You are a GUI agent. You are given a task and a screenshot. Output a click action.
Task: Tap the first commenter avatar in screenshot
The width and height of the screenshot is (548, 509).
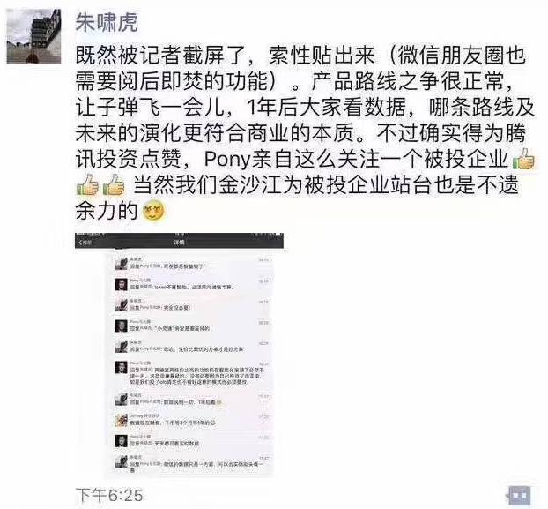click(x=122, y=264)
